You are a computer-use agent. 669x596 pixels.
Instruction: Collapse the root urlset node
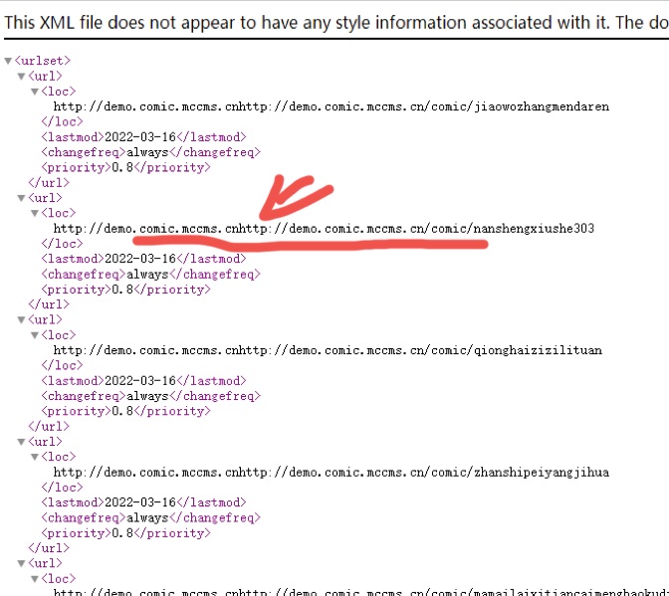pos(9,62)
